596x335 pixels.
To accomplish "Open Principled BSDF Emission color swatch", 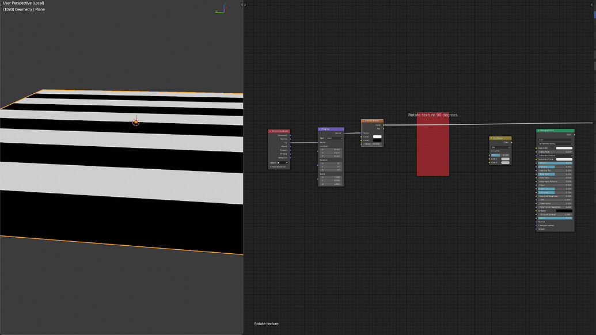I will point(564,211).
